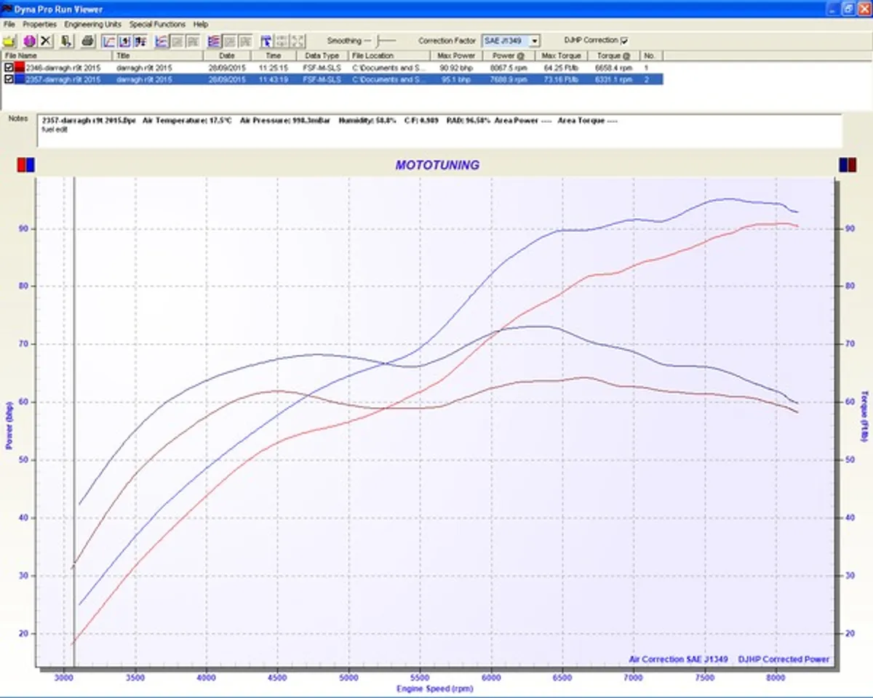Viewport: 873px width, 698px height.
Task: Click the Air Correction SAE J1349 label
Action: pyautogui.click(x=679, y=659)
